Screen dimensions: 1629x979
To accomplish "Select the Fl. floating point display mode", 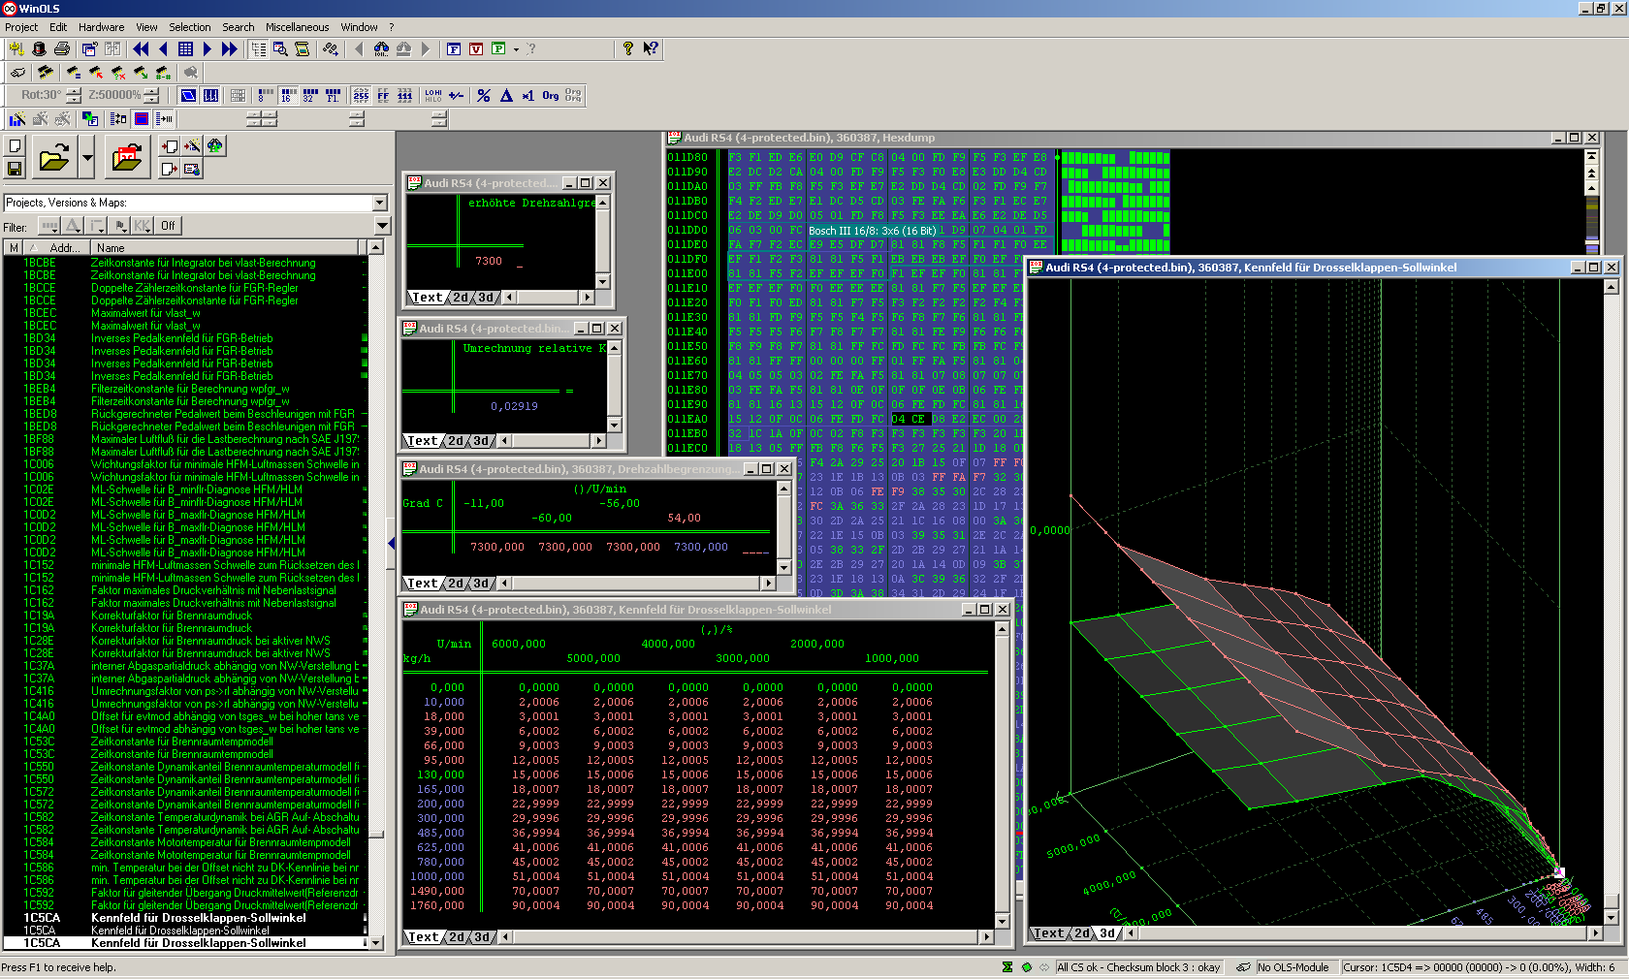I will [334, 95].
